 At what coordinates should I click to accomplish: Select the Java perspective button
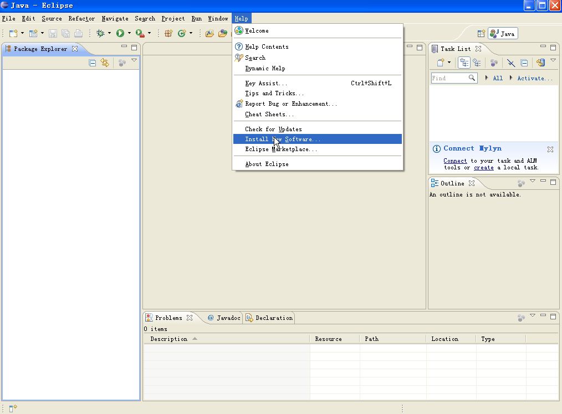click(503, 34)
